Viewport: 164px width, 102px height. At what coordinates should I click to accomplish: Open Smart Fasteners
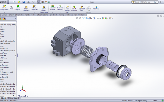tap(26, 8)
